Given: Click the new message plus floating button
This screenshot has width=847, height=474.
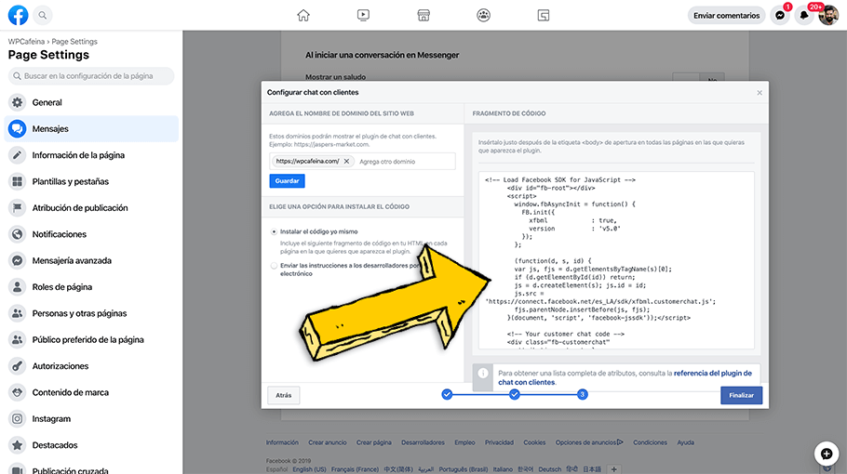Looking at the screenshot, I should 827,454.
